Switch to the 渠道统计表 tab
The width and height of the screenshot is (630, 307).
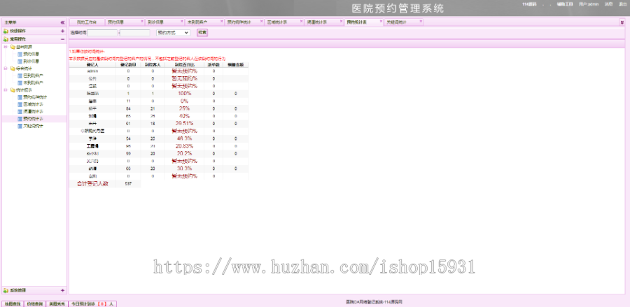(316, 22)
